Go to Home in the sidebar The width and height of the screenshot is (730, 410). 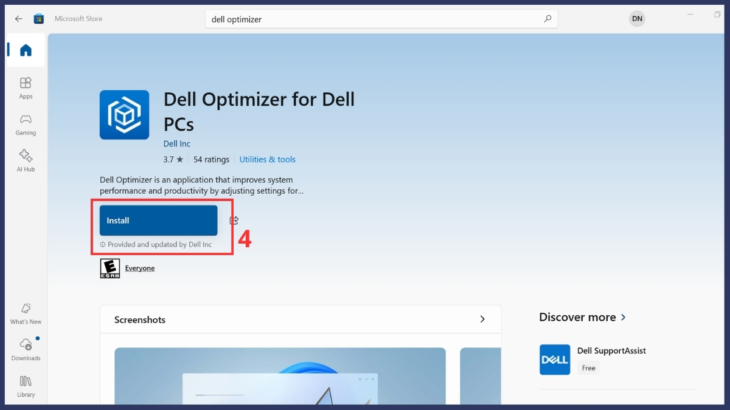pyautogui.click(x=26, y=50)
